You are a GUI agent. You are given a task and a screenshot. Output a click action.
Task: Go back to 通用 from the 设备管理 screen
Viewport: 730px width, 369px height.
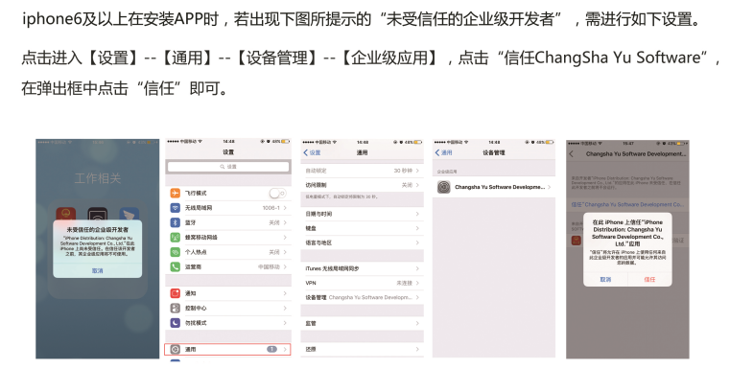(x=444, y=152)
